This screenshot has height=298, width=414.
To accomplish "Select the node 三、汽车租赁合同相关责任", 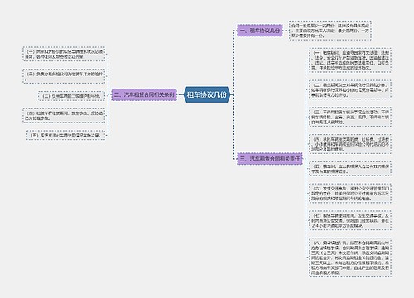I will [x=270, y=159].
